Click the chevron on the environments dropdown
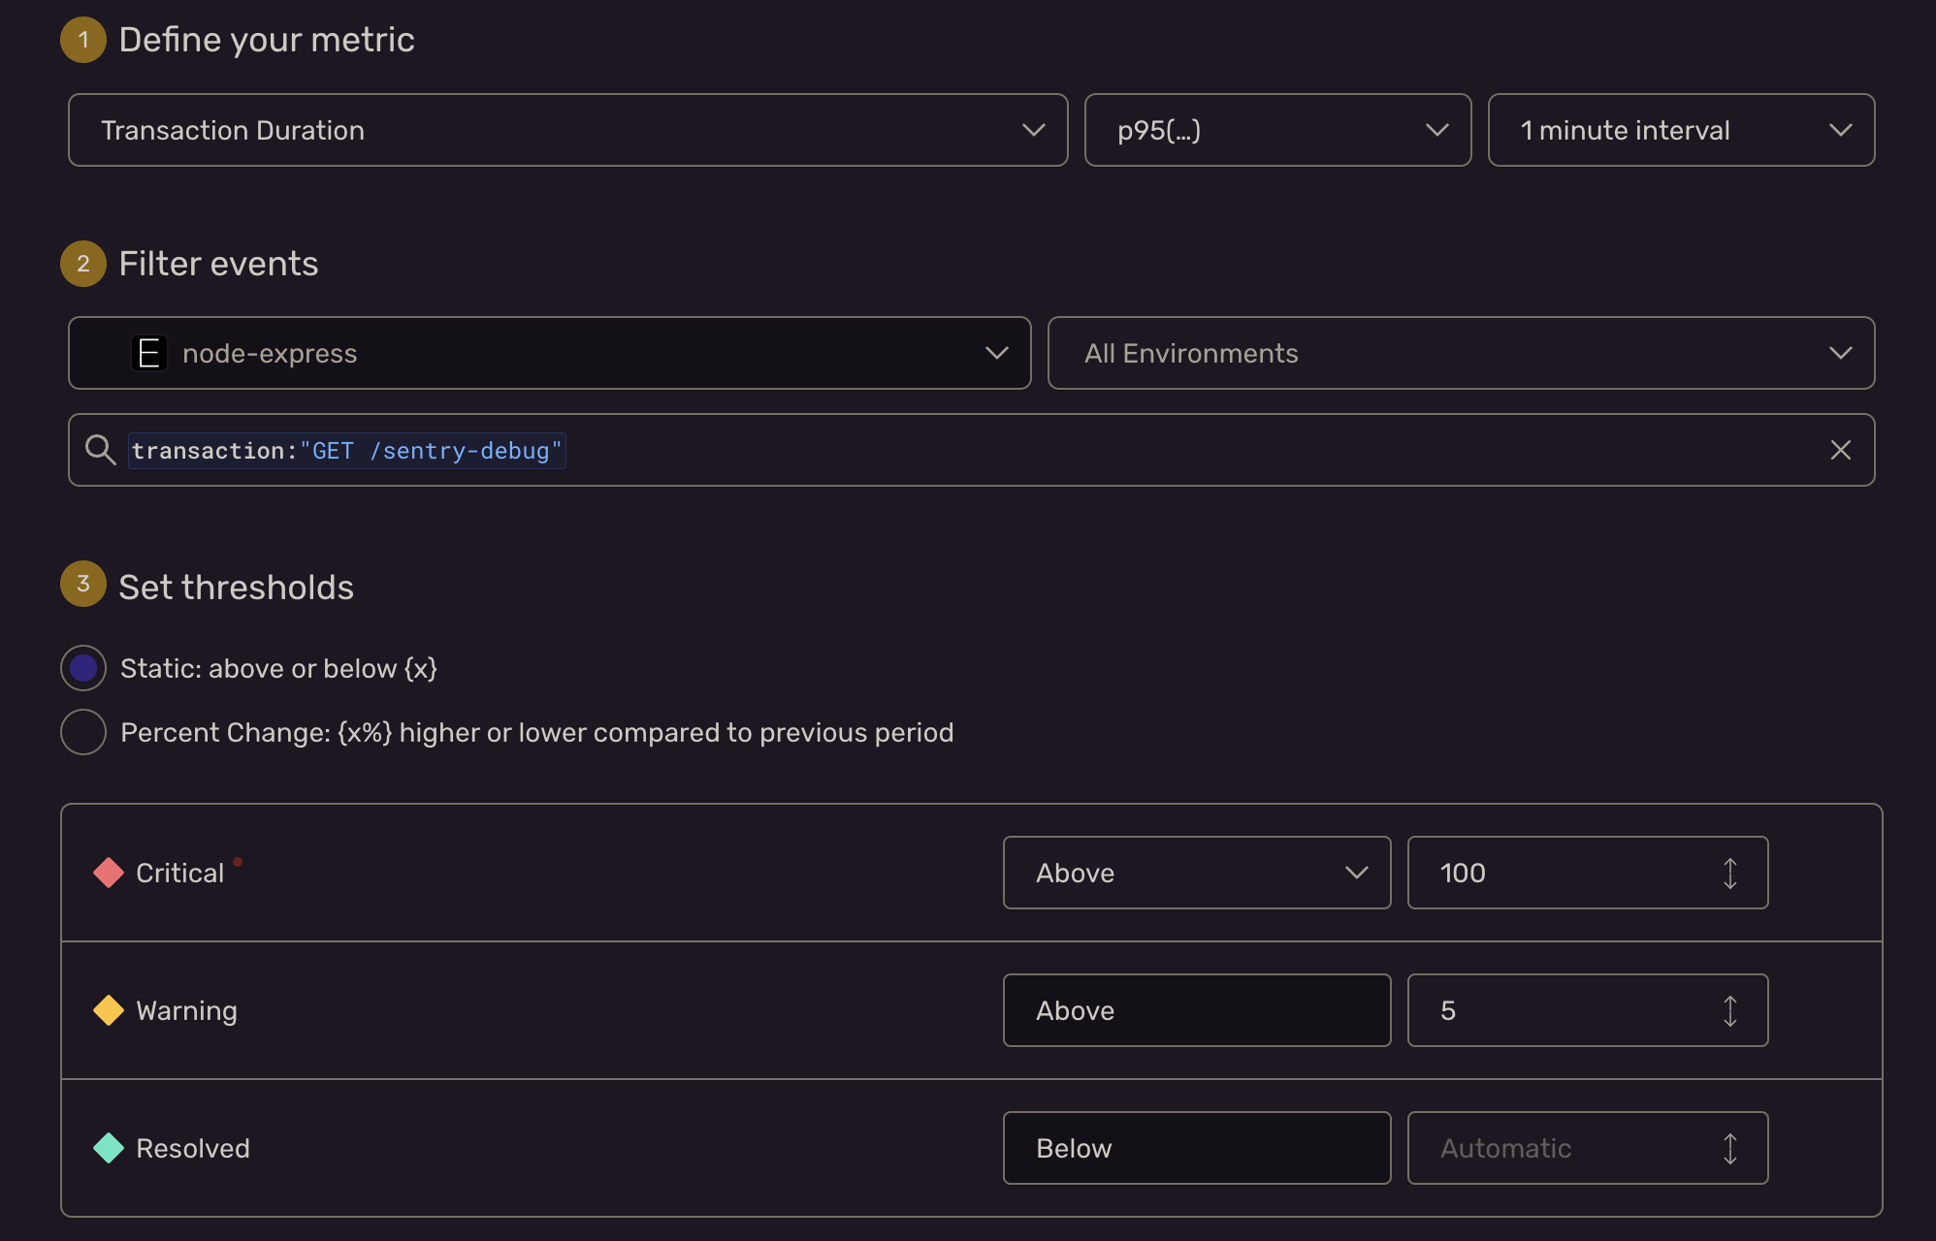Screen dimensions: 1936x1241 point(1840,353)
